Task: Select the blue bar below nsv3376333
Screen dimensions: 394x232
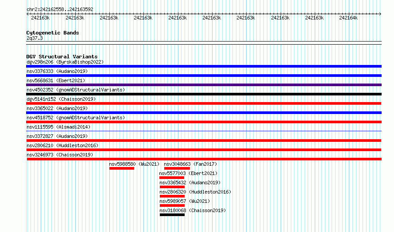Action: coord(204,76)
